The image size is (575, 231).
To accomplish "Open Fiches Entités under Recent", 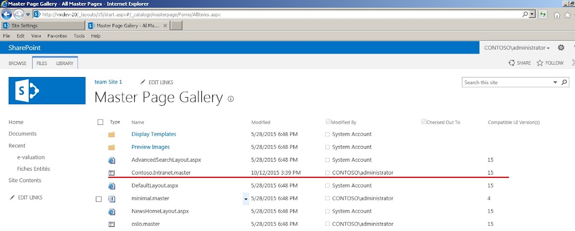I will point(34,169).
